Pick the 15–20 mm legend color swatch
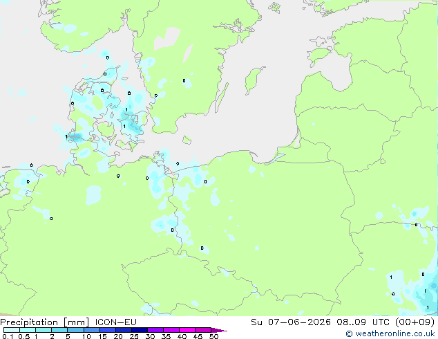 tap(107, 330)
